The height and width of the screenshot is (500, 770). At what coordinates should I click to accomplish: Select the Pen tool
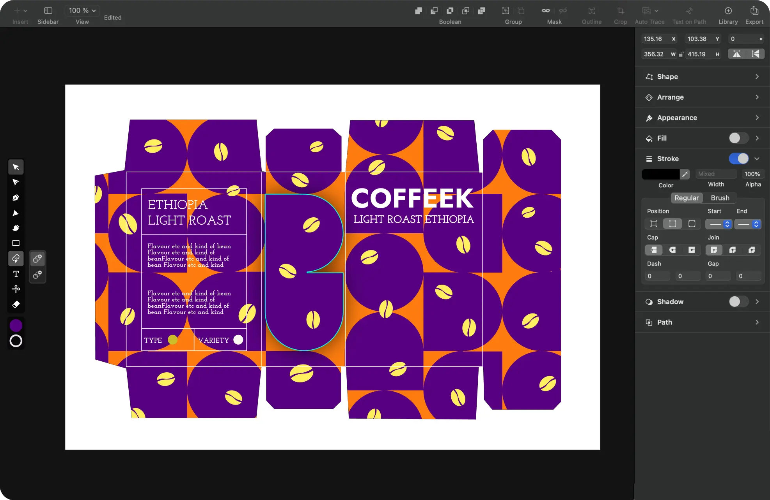click(x=16, y=197)
